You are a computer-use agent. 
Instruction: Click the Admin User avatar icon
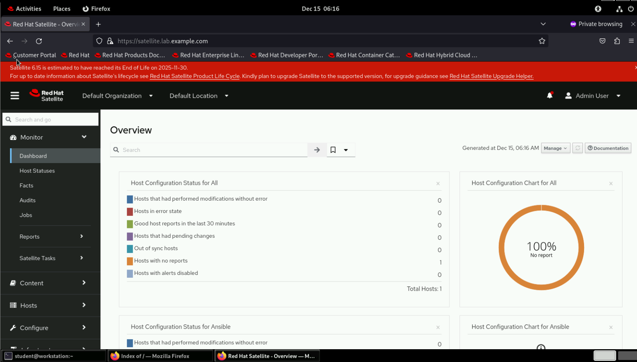568,96
